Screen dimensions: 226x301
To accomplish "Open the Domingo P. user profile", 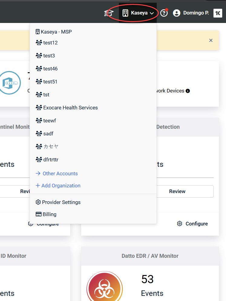I will (x=191, y=13).
